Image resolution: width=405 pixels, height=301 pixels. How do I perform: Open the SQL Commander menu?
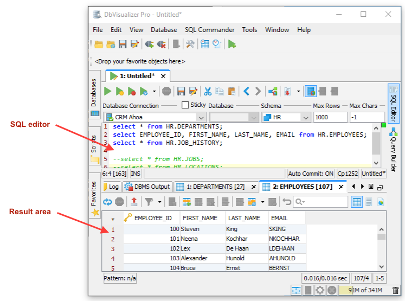pos(209,30)
